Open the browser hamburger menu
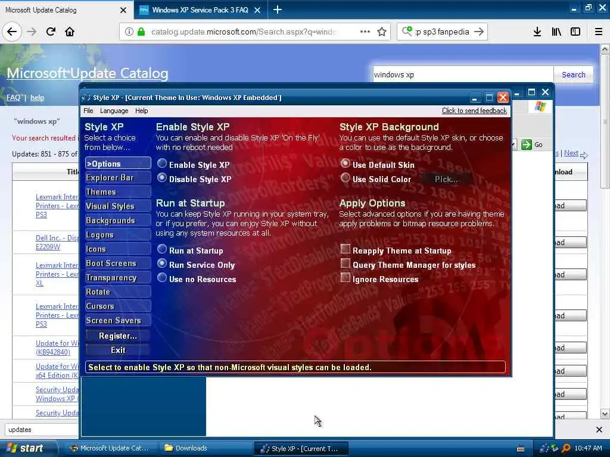Screen dimensions: 610x457 coord(598,32)
